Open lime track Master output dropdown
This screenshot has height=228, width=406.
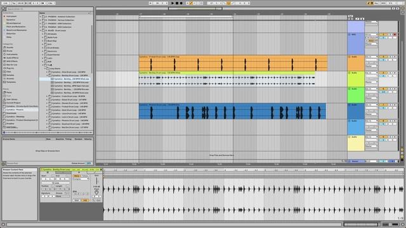point(371,82)
